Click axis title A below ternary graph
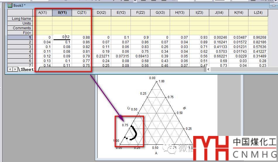 coord(156,153)
